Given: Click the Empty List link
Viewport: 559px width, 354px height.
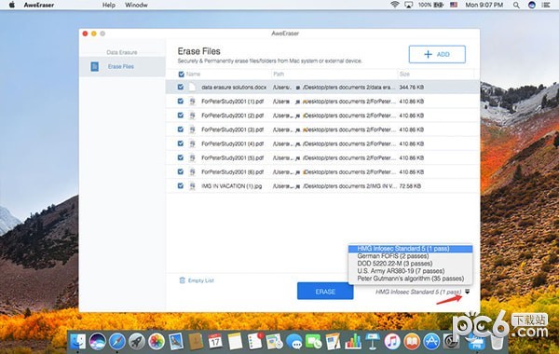Looking at the screenshot, I should click(197, 280).
